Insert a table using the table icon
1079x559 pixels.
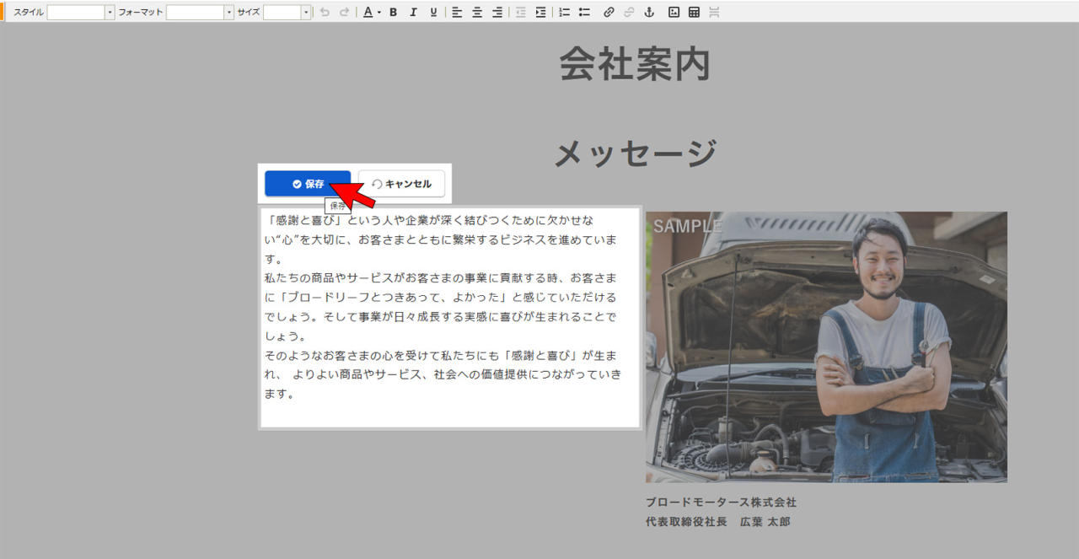(694, 13)
